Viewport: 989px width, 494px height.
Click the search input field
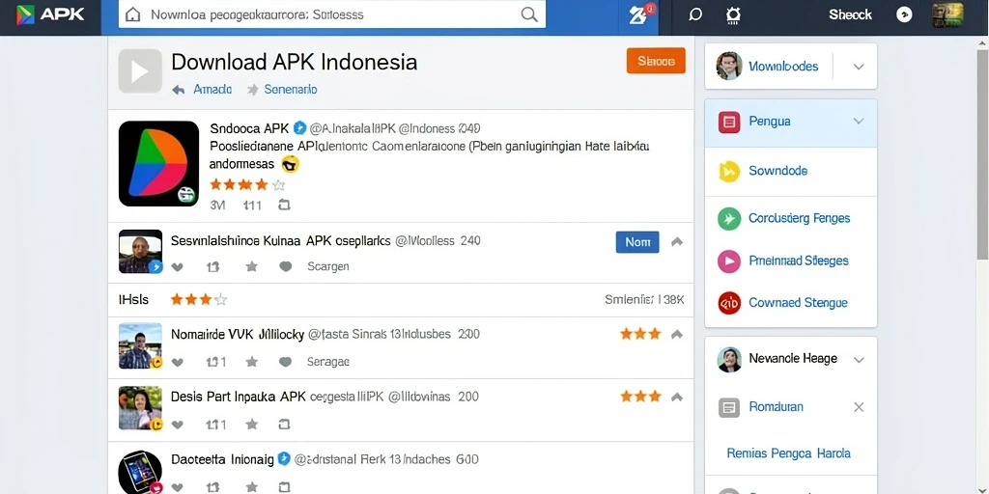(332, 14)
